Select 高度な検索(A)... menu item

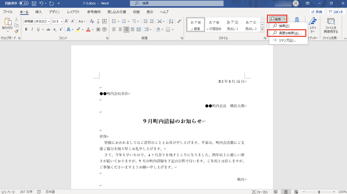click(x=287, y=33)
